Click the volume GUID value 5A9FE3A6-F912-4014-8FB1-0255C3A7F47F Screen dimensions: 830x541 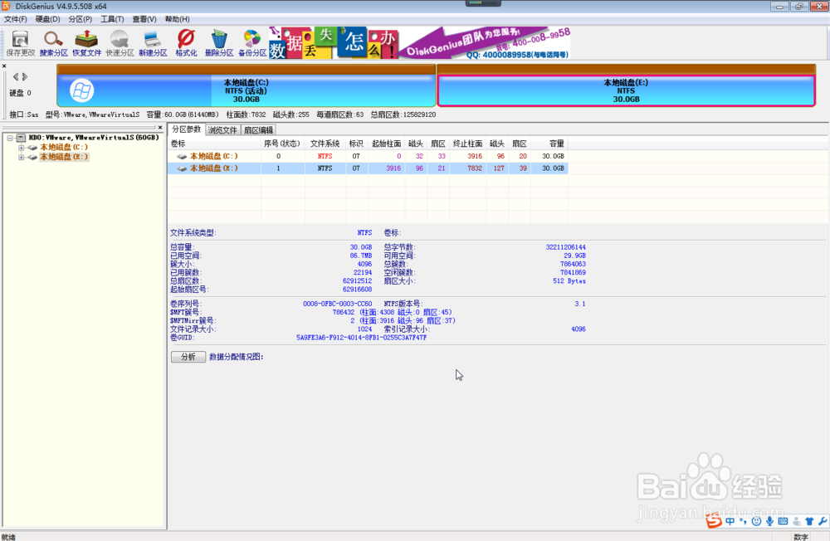click(x=362, y=338)
